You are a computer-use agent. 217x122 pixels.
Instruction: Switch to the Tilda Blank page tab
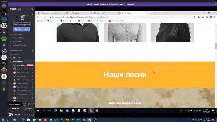(x=79, y=13)
